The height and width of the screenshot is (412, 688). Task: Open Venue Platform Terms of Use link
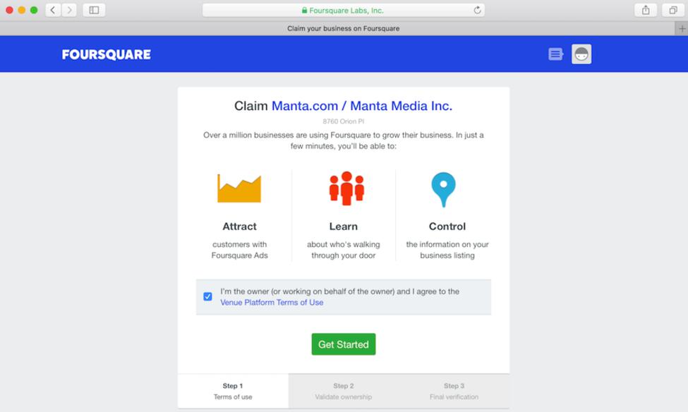(x=272, y=303)
